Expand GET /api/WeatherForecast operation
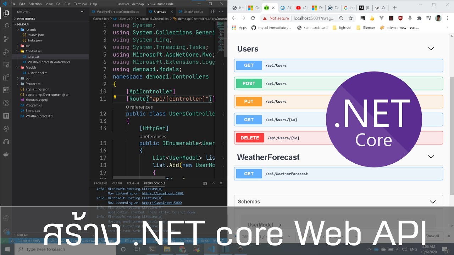This screenshot has width=454, height=255. [338, 174]
